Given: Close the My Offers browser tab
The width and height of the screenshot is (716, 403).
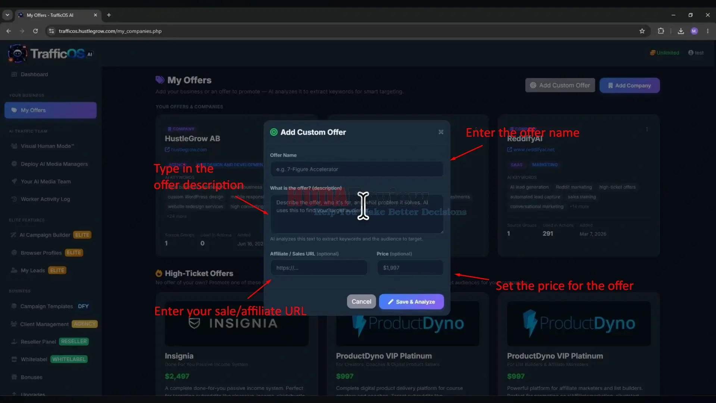Looking at the screenshot, I should click(x=95, y=15).
